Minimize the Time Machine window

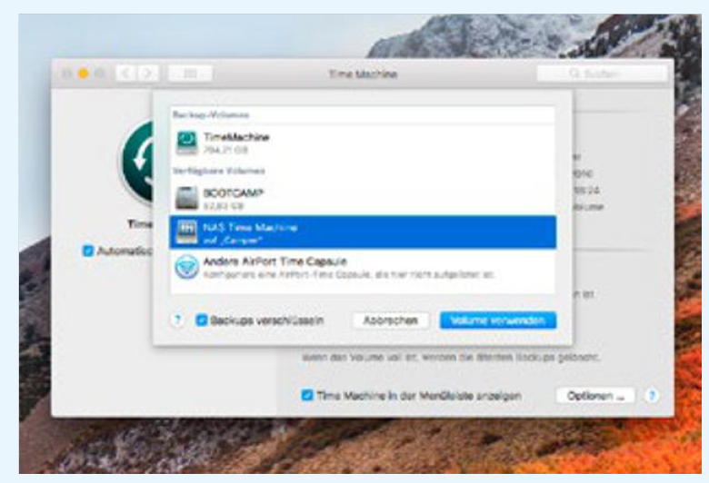pyautogui.click(x=84, y=74)
